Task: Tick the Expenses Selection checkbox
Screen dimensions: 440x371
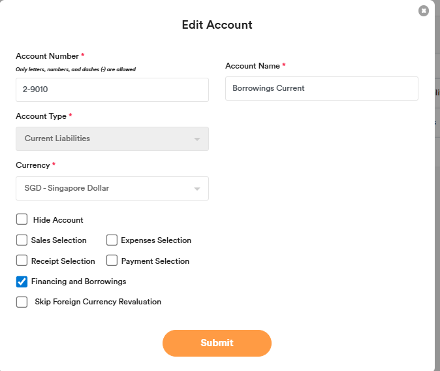Action: (112, 240)
